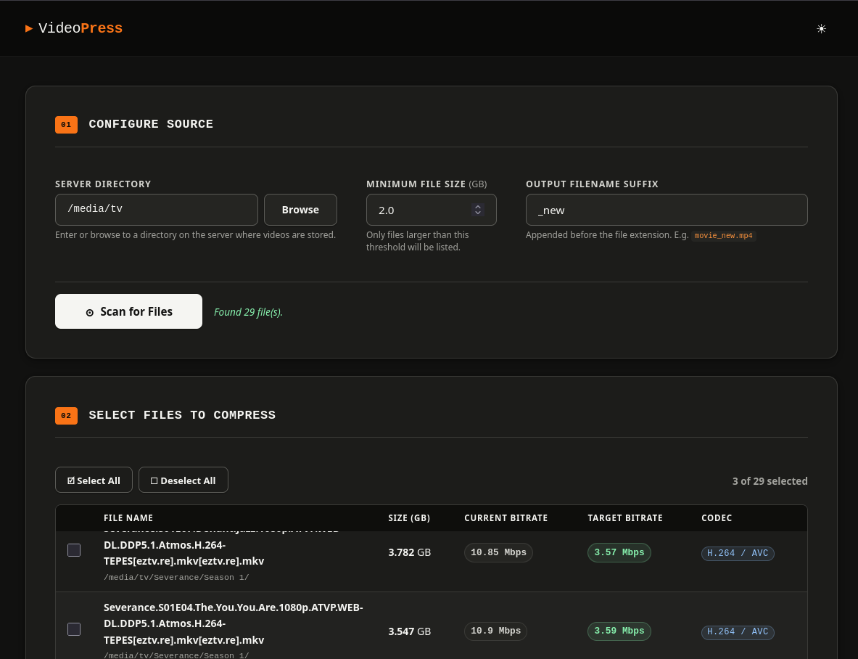The image size is (858, 659).
Task: Click the Browse directory button
Action: (x=300, y=210)
